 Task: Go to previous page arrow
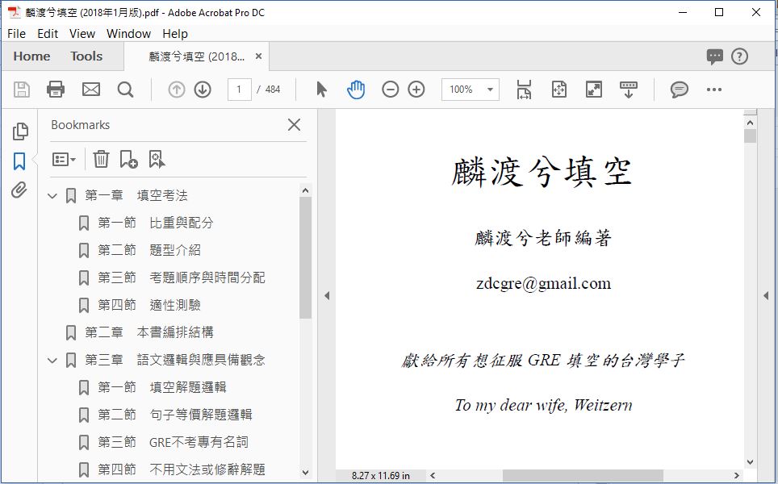click(177, 90)
